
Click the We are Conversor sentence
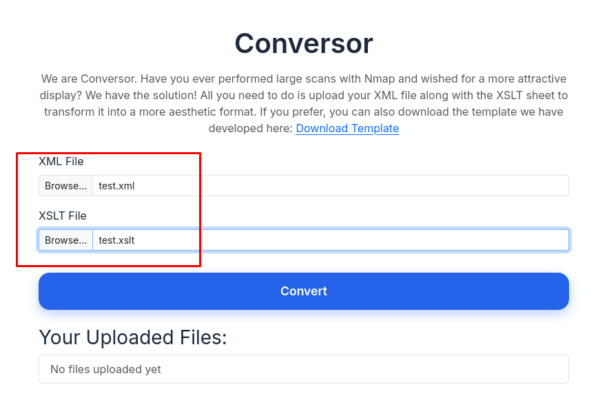(x=90, y=78)
